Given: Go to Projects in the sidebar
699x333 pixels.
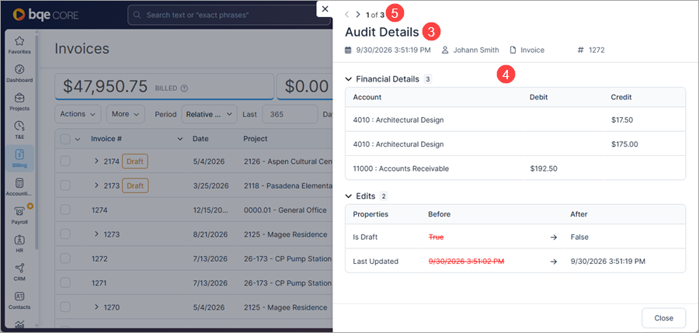Looking at the screenshot, I should point(19,102).
